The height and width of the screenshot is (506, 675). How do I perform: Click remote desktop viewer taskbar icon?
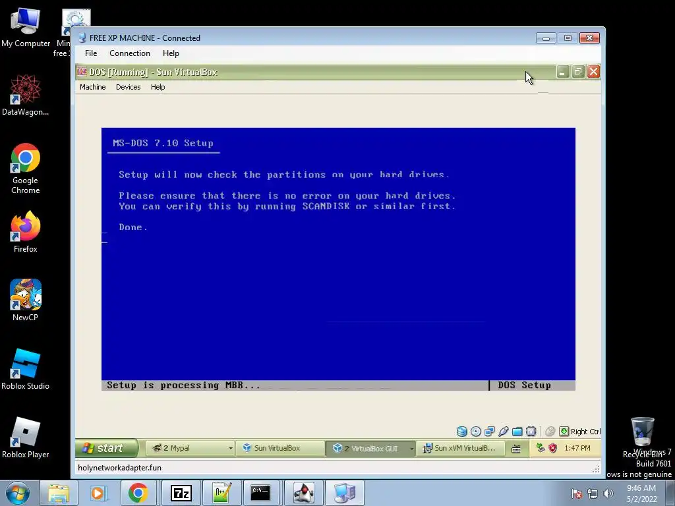(344, 493)
